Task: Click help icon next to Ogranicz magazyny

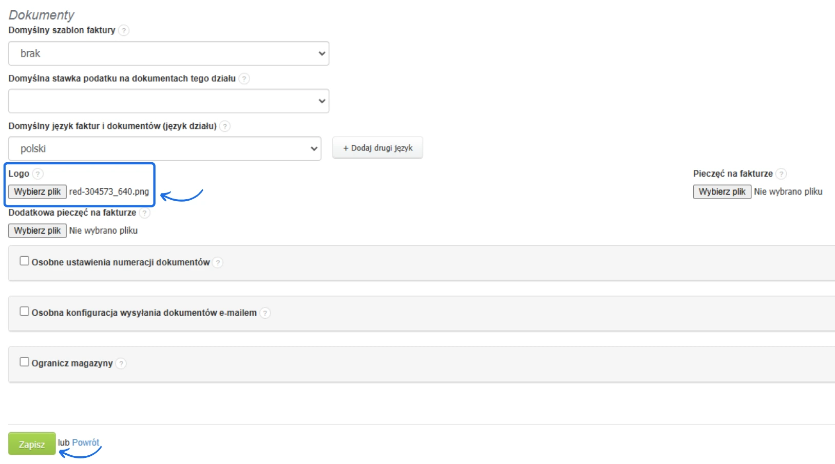Action: [x=121, y=363]
